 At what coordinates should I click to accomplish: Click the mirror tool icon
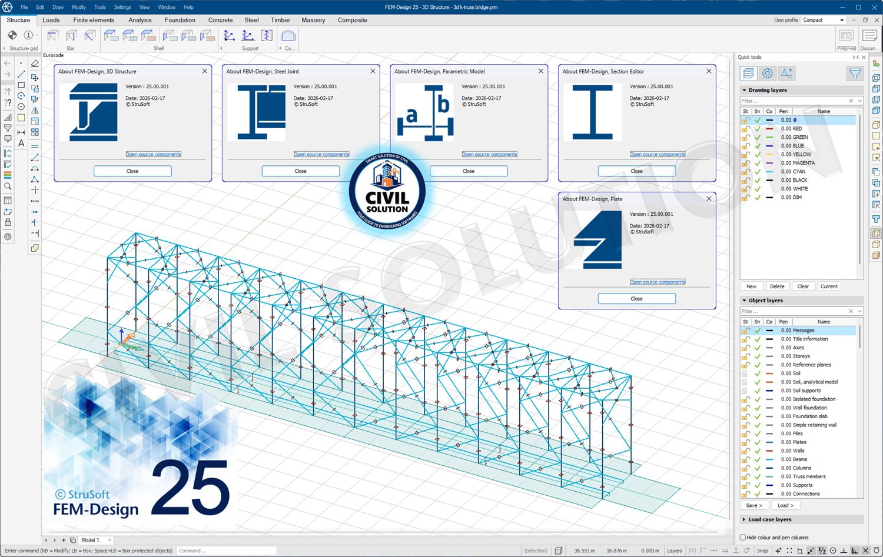[x=35, y=111]
